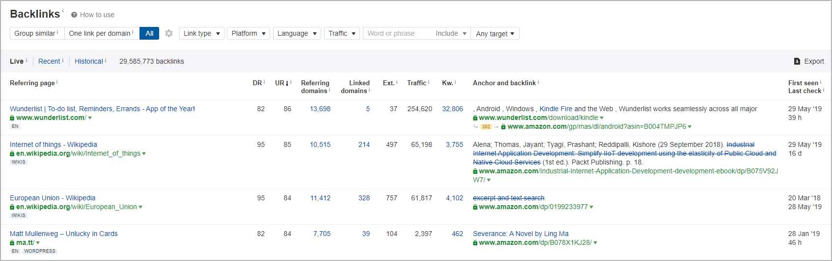Screen dimensions: 832x261
Task: Sort by the Traffic column header
Action: click(x=416, y=83)
